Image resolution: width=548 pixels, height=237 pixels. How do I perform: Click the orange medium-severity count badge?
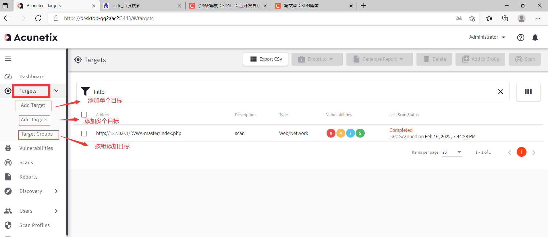pyautogui.click(x=341, y=133)
